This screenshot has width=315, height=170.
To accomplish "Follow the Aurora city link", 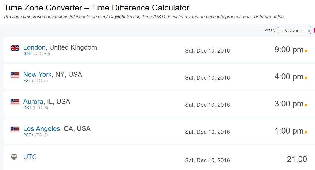I will 33,102.
